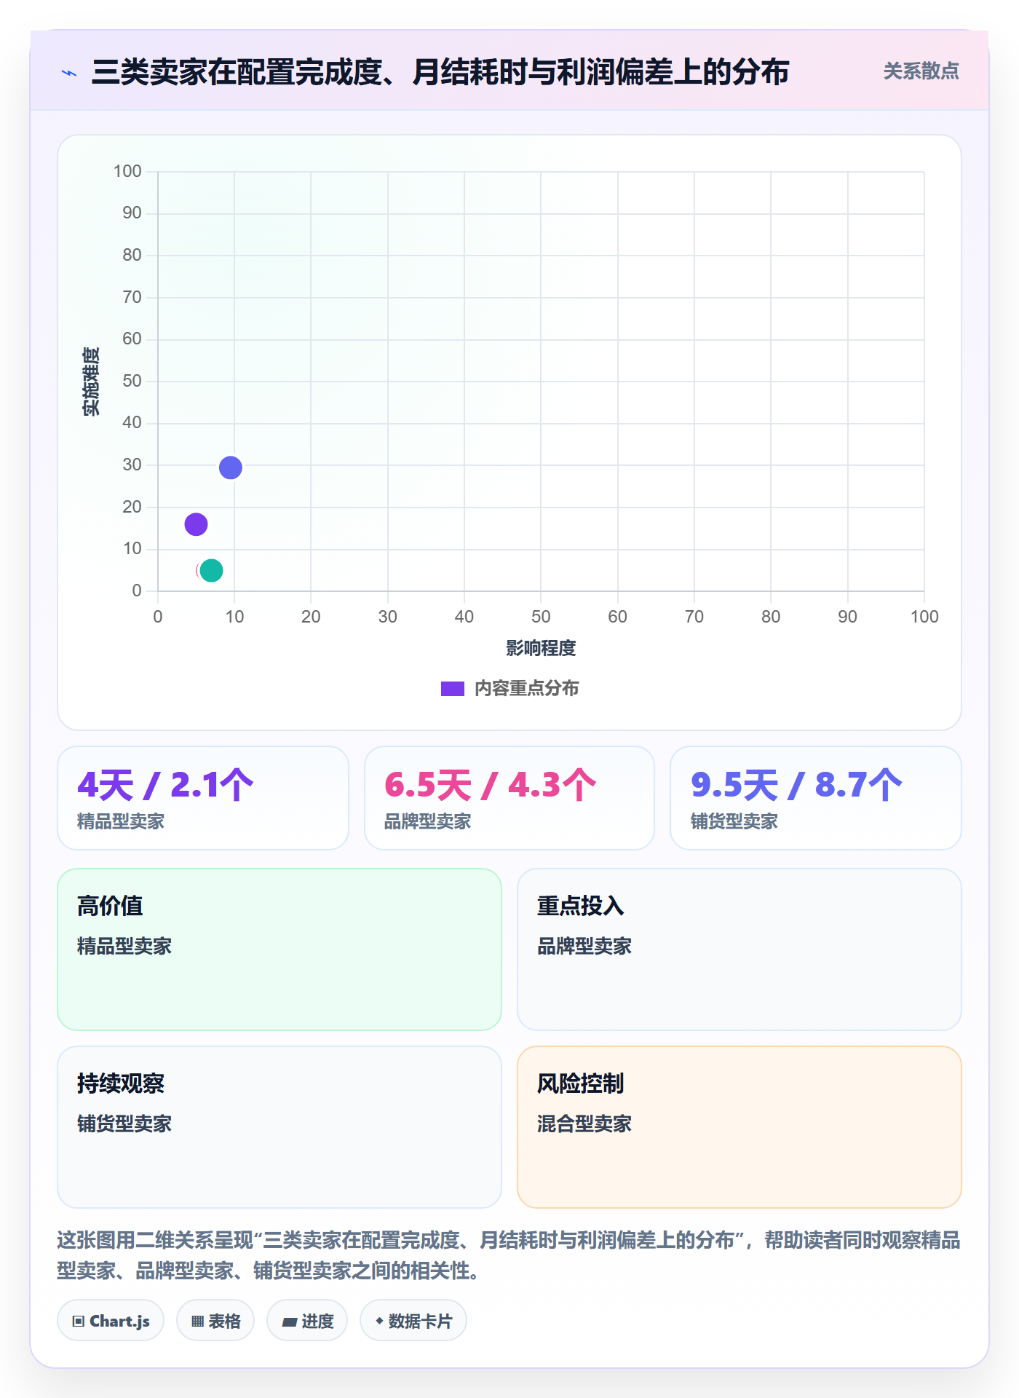Click the 内容重点分布 legend label

click(x=526, y=689)
